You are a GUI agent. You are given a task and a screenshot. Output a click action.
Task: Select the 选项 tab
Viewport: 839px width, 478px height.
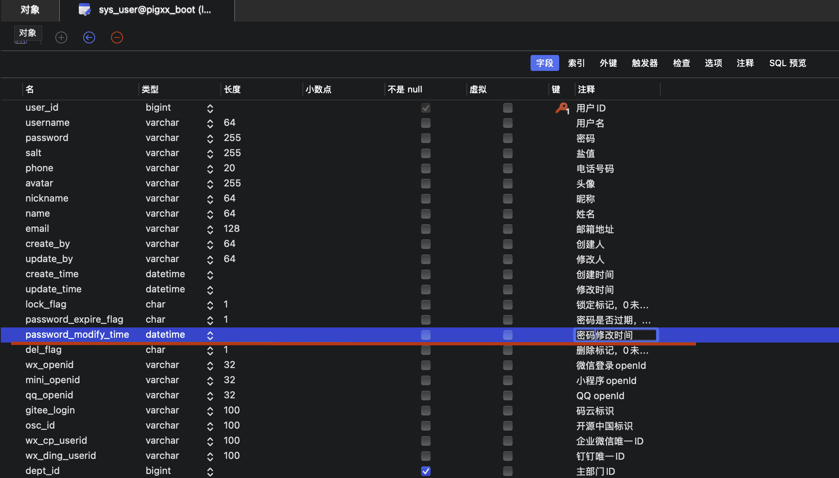click(713, 63)
